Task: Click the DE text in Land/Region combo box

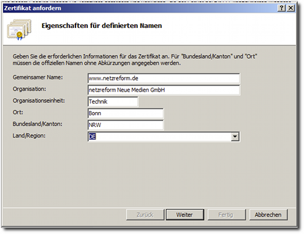Action: 92,137
